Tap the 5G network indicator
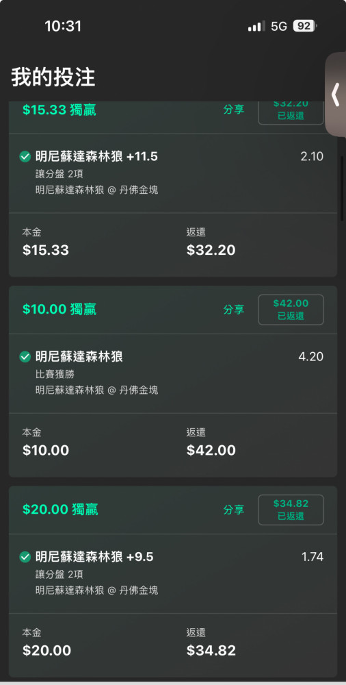 pos(279,26)
